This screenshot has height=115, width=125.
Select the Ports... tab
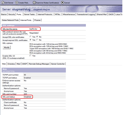19,14
